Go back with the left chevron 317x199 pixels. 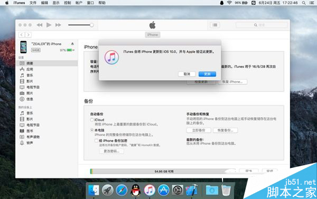tap(22, 35)
